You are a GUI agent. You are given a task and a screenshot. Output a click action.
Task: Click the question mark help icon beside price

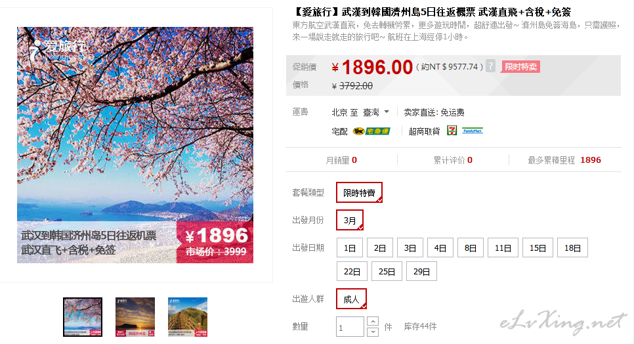(490, 66)
